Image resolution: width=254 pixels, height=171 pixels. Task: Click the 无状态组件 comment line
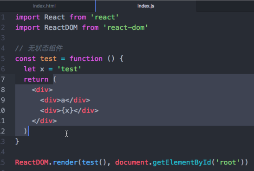39,48
